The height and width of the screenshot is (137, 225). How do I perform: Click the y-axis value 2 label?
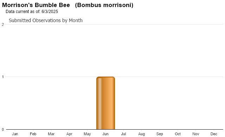(x=3, y=25)
